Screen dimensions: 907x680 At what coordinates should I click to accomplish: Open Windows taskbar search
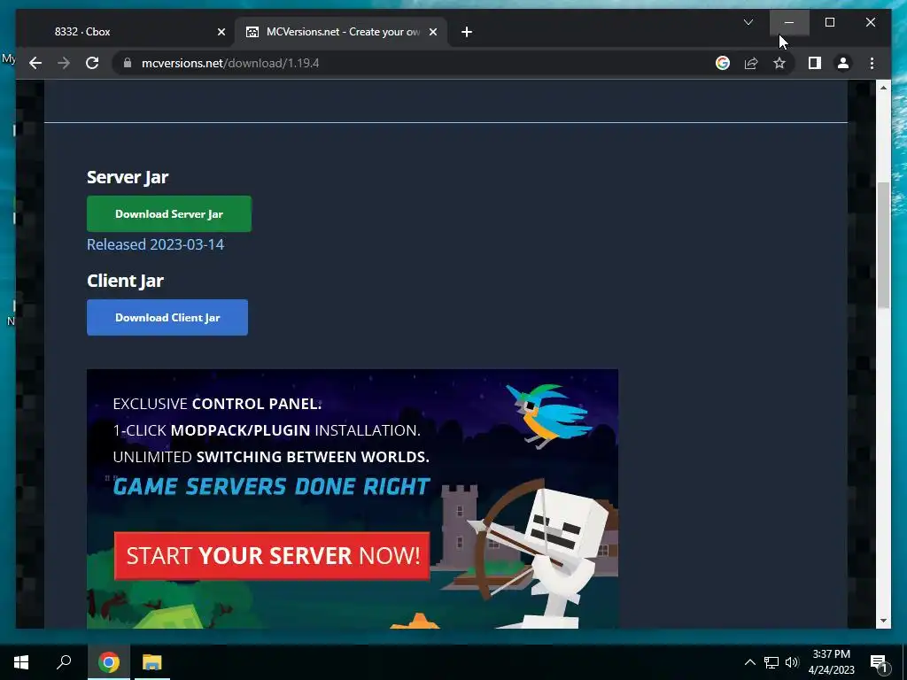64,662
